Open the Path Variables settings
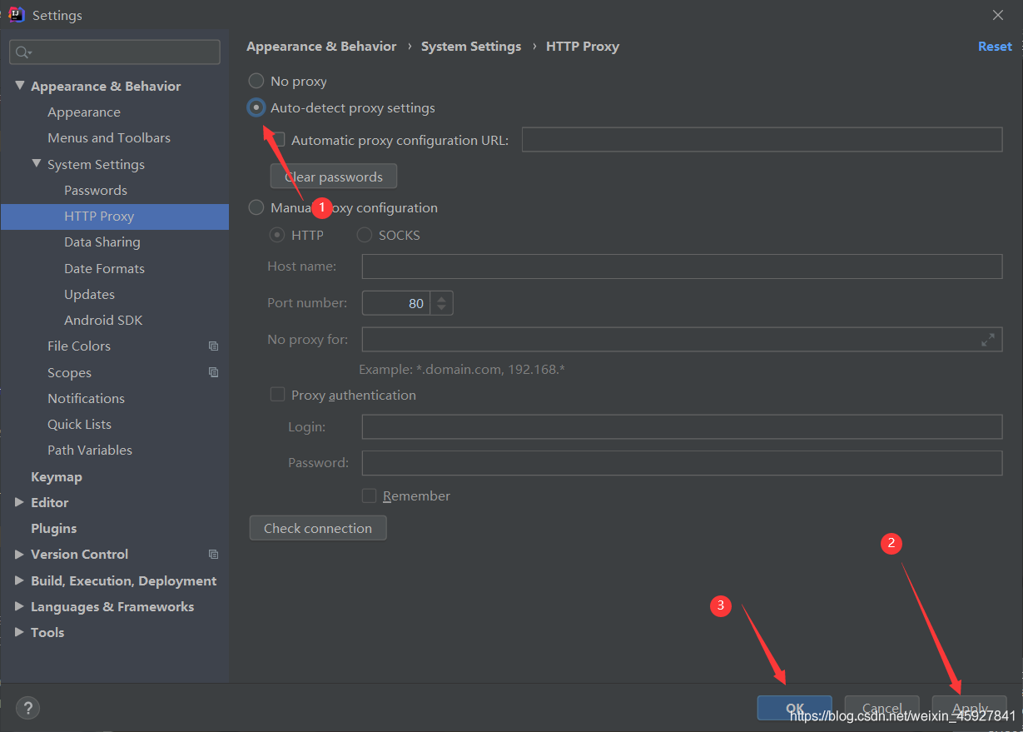Viewport: 1023px width, 732px height. click(90, 451)
